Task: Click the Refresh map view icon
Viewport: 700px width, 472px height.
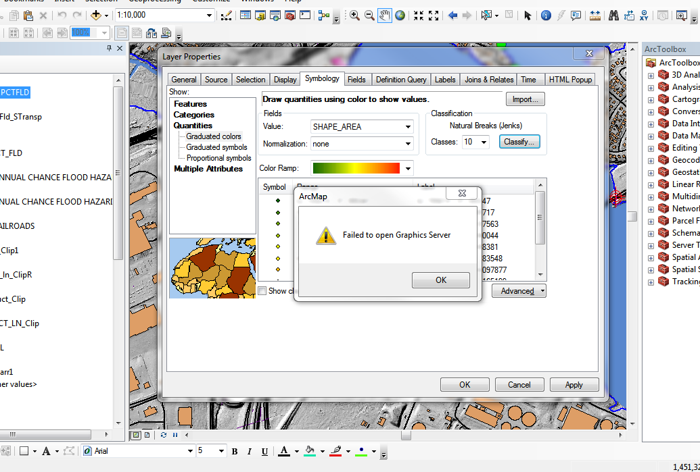Action: (x=164, y=435)
